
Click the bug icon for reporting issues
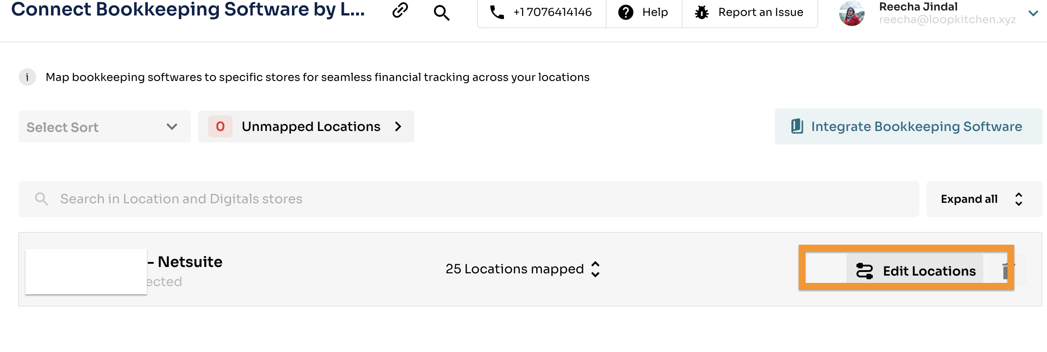(x=702, y=12)
